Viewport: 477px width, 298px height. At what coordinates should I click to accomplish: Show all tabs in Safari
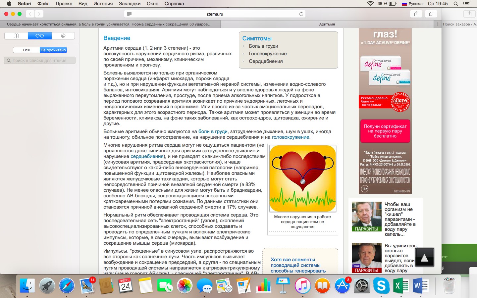(x=431, y=14)
